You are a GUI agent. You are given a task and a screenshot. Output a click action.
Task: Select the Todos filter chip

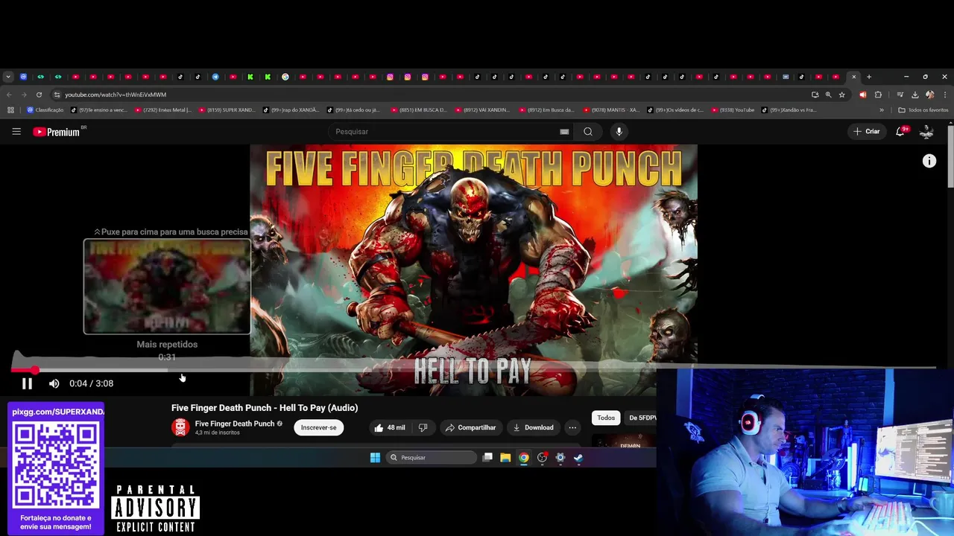click(x=606, y=418)
